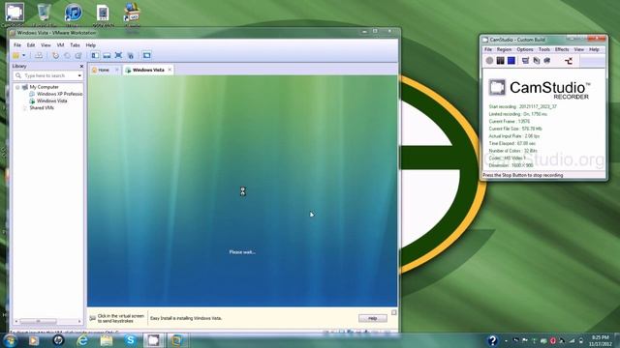Select My Computer in the library
The height and width of the screenshot is (348, 620).
click(x=44, y=87)
